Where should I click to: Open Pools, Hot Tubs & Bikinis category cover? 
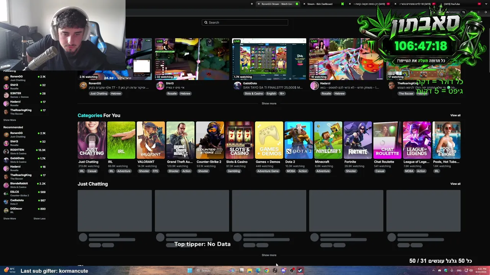point(446,140)
